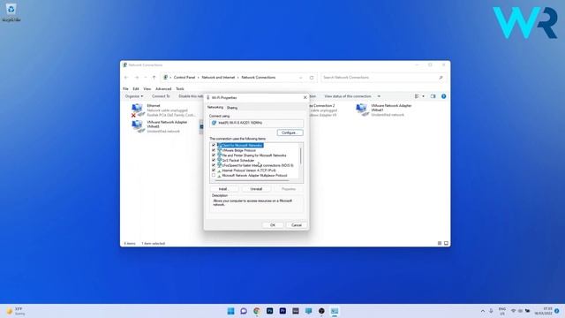
Task: Go forward with the forward arrow
Action: pos(137,78)
